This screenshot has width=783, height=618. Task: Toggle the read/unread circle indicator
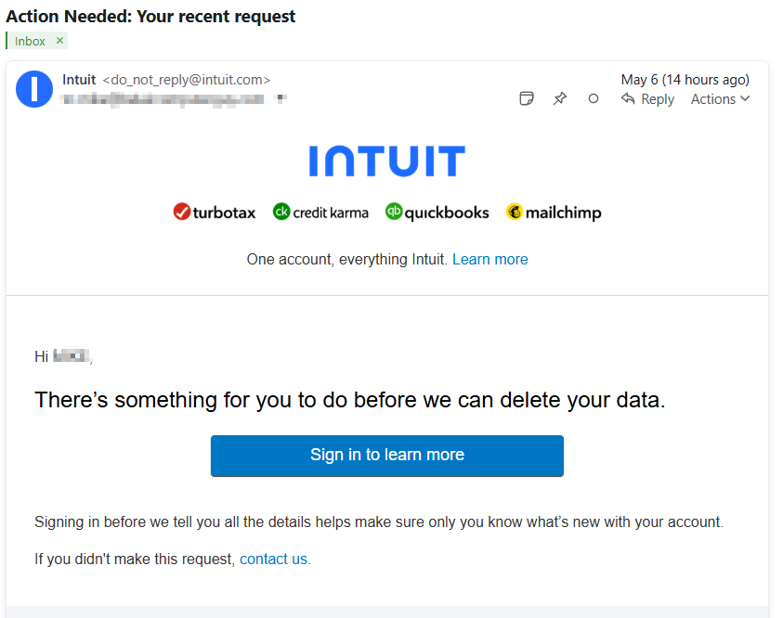(594, 99)
